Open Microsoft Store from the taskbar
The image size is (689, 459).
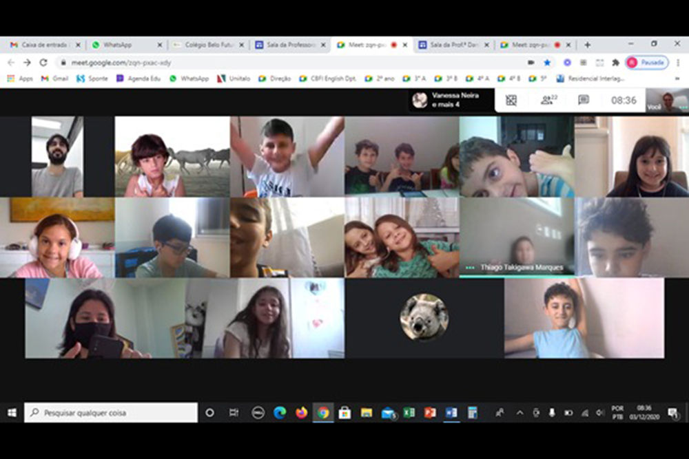[x=344, y=412]
